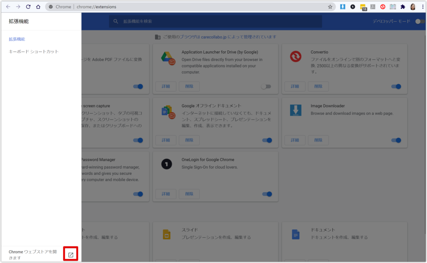Toggle the Adobe PDF extension switch
This screenshot has height=263, width=427.
[x=138, y=87]
